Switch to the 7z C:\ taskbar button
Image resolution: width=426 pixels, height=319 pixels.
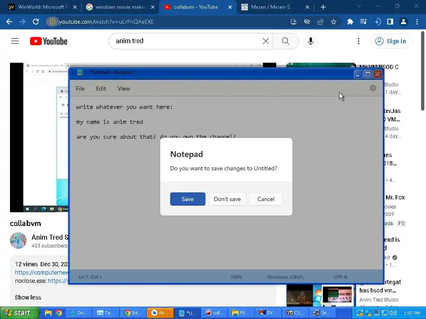tap(296, 313)
